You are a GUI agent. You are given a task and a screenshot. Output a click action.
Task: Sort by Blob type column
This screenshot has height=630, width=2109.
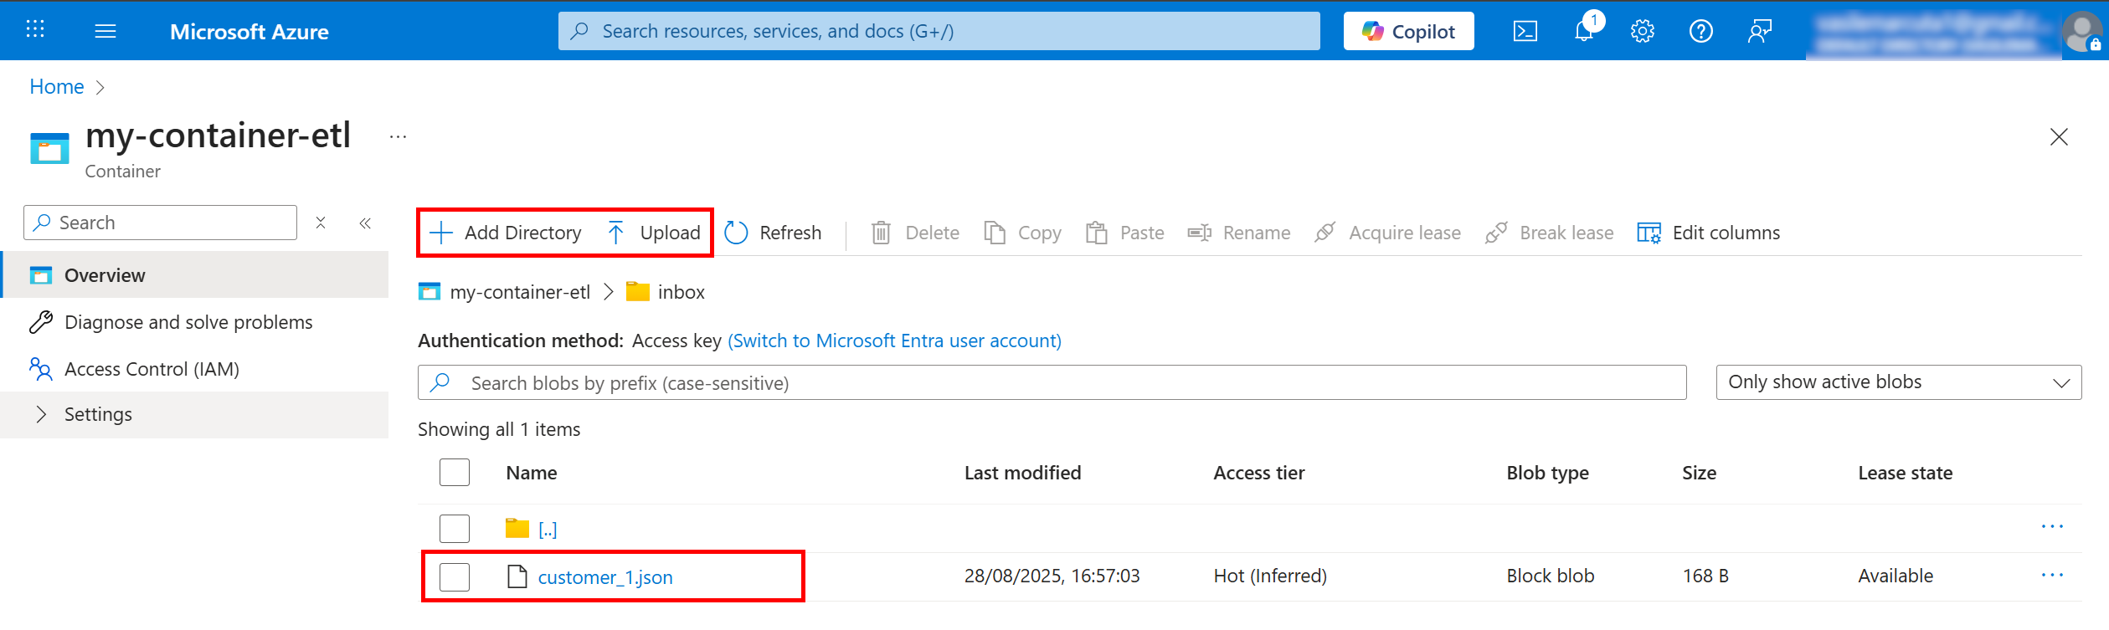point(1547,473)
